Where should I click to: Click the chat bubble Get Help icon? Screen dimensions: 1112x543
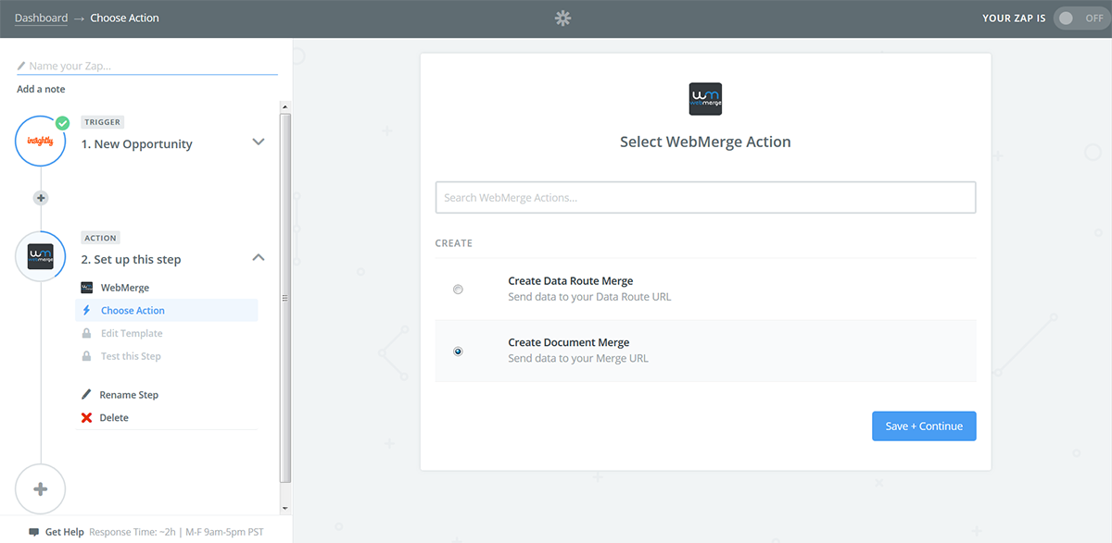point(34,532)
